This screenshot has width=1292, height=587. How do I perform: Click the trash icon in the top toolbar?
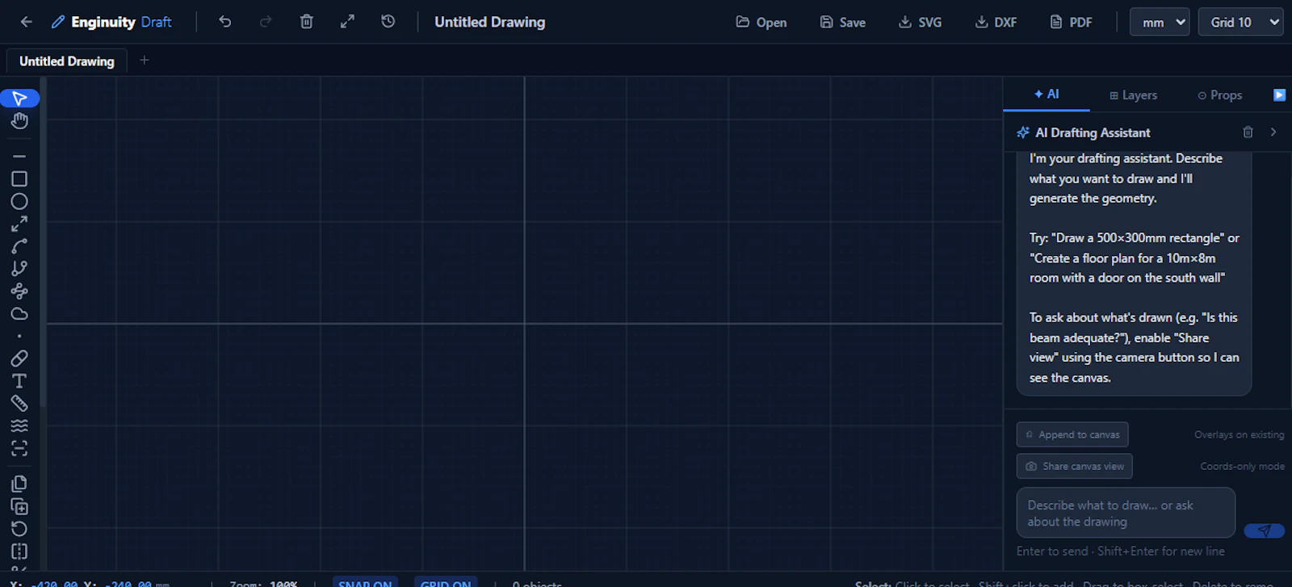click(307, 22)
